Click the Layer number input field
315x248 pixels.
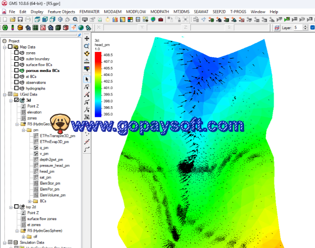(298, 27)
